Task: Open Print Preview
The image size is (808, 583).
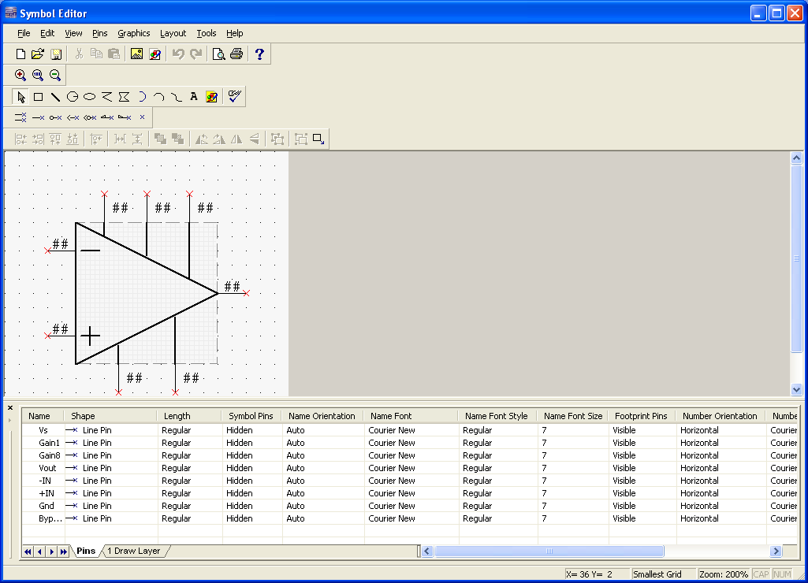Action: pos(218,54)
